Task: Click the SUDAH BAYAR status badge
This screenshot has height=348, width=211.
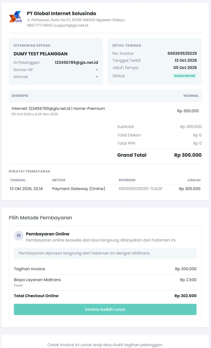Action: click(184, 76)
